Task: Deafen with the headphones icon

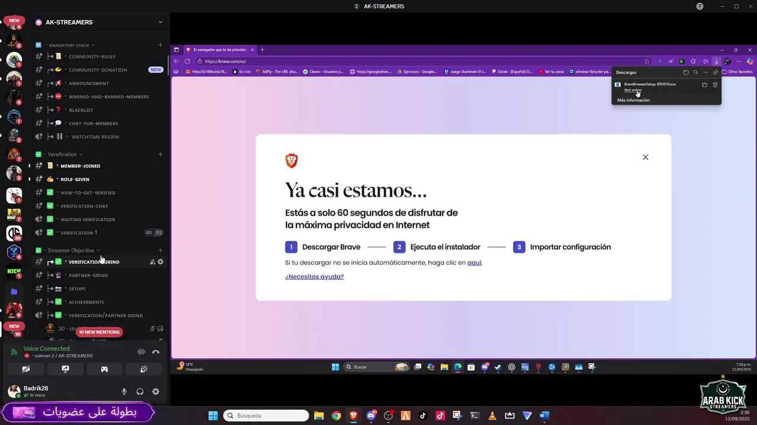Action: pyautogui.click(x=140, y=391)
